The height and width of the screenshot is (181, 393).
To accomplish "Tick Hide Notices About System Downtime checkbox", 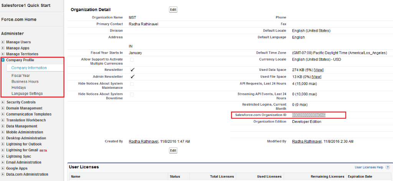I will (132, 95).
